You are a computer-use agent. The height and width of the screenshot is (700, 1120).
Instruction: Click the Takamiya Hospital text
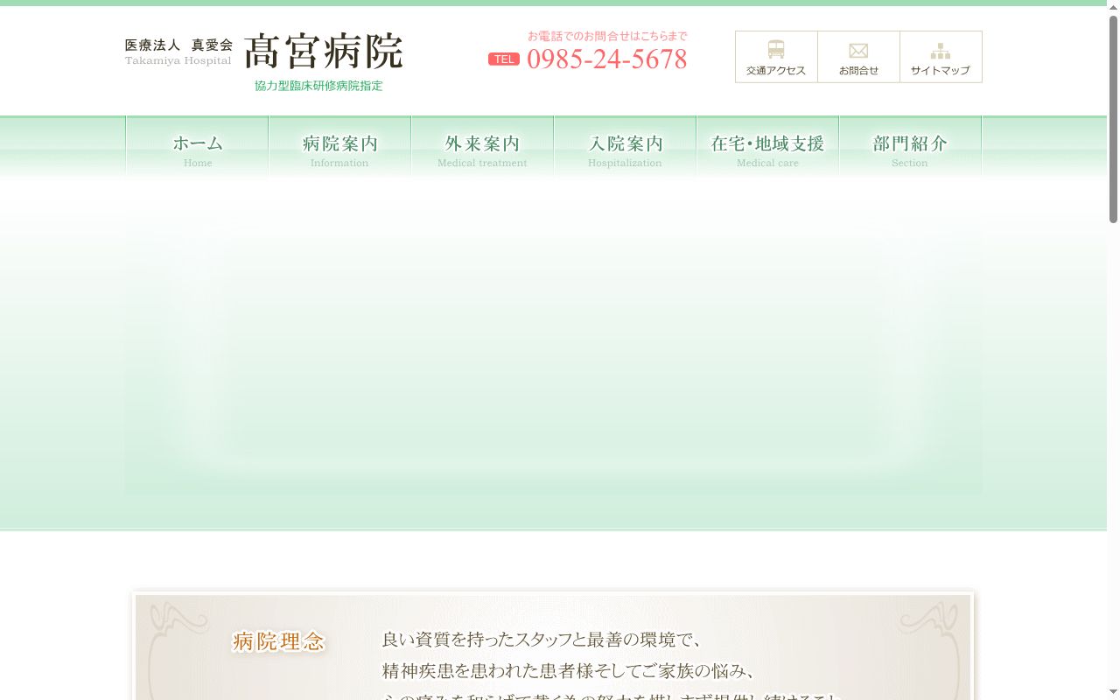[x=178, y=60]
